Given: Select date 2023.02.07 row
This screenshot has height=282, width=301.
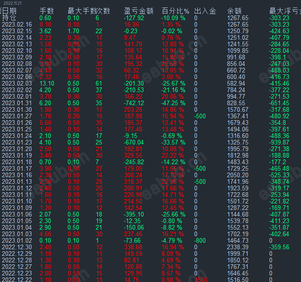Looking at the screenshot, I should 17,70.
